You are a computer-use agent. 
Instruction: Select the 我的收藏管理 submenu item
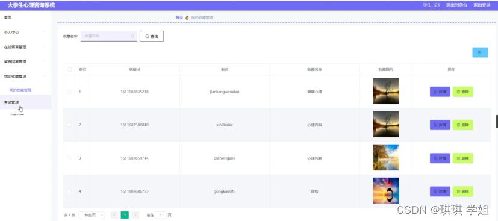coord(20,90)
